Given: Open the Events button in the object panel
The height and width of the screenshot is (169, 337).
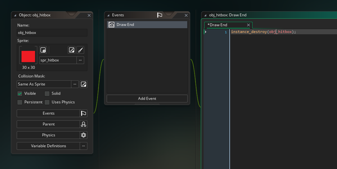Looking at the screenshot, I should [49, 113].
